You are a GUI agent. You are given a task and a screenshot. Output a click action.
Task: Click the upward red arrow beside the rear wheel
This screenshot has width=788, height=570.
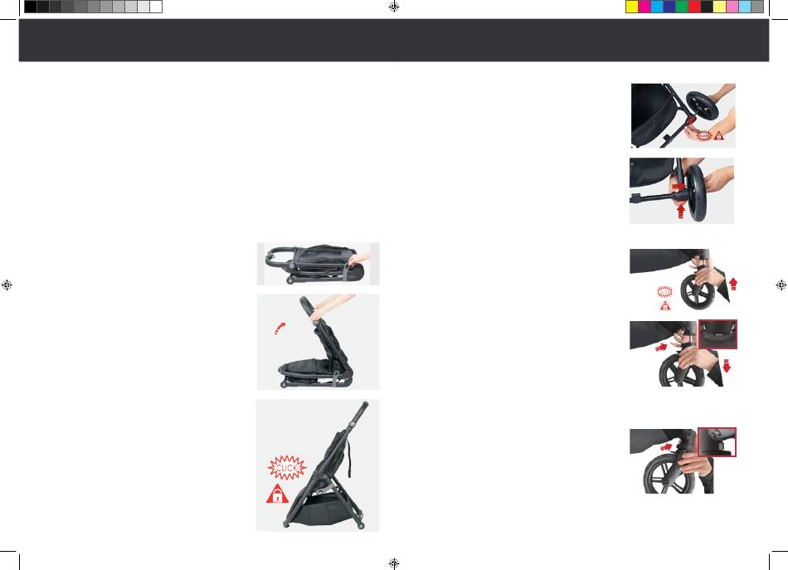pyautogui.click(x=733, y=284)
